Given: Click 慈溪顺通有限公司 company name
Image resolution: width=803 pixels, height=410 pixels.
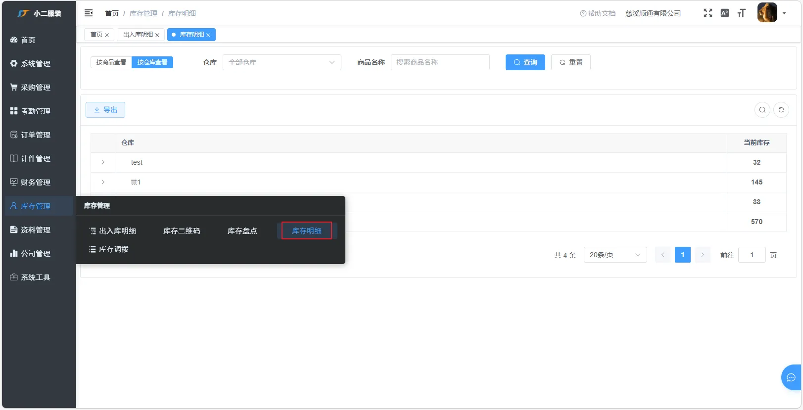Looking at the screenshot, I should tap(653, 13).
